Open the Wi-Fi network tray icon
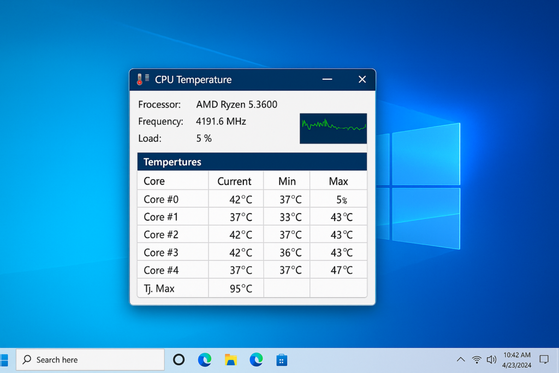Screen dimensions: 559x373 477,359
